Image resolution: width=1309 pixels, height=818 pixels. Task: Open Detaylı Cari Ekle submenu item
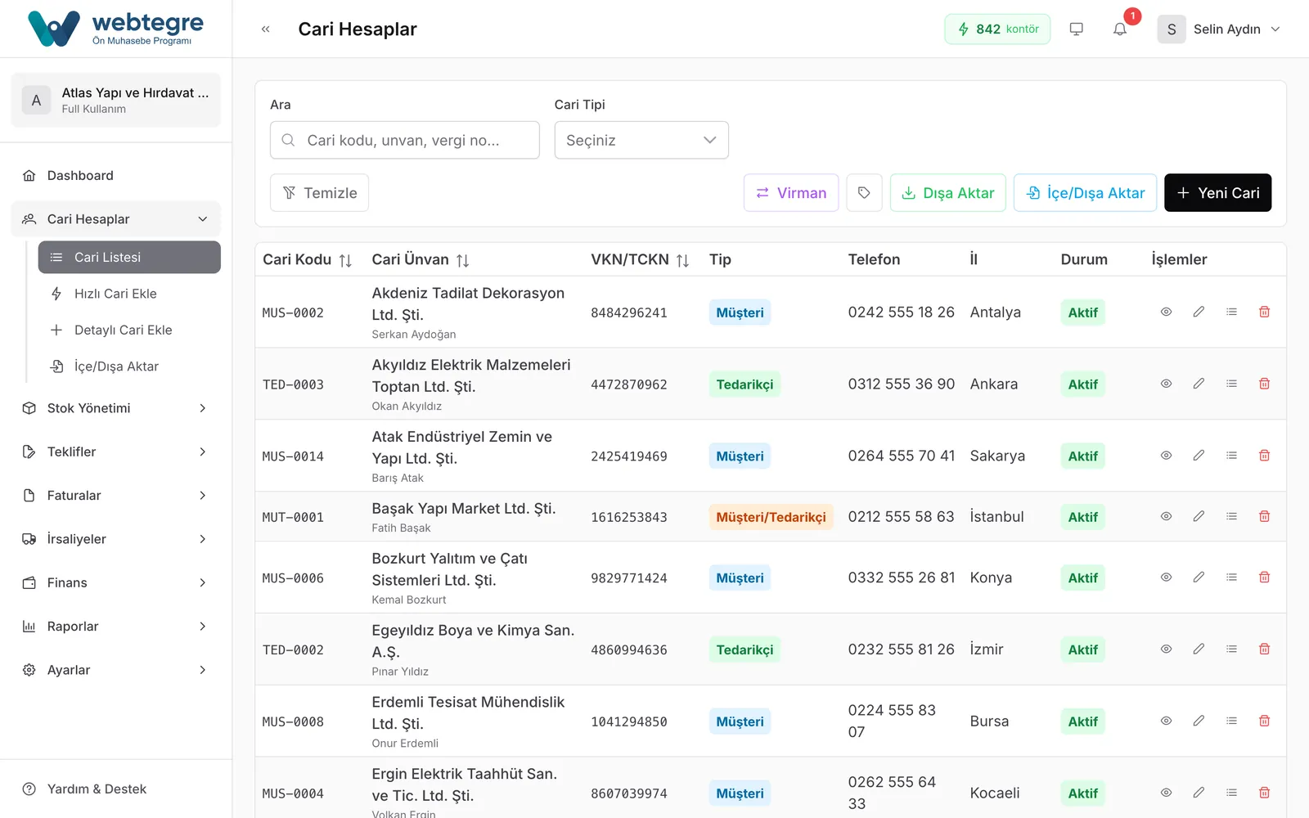coord(129,330)
